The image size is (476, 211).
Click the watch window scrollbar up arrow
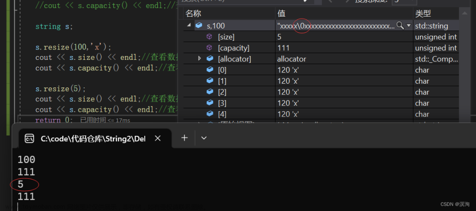[x=464, y=13]
